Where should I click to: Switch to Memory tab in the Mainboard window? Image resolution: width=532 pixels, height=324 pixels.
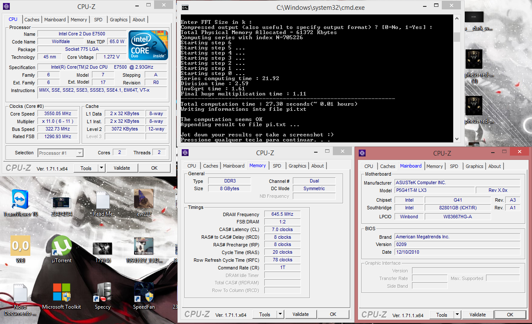coord(435,166)
